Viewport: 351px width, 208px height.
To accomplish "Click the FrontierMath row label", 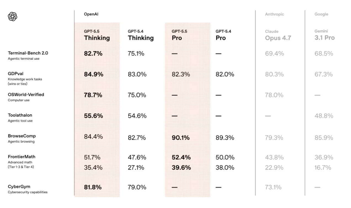I will [22, 157].
